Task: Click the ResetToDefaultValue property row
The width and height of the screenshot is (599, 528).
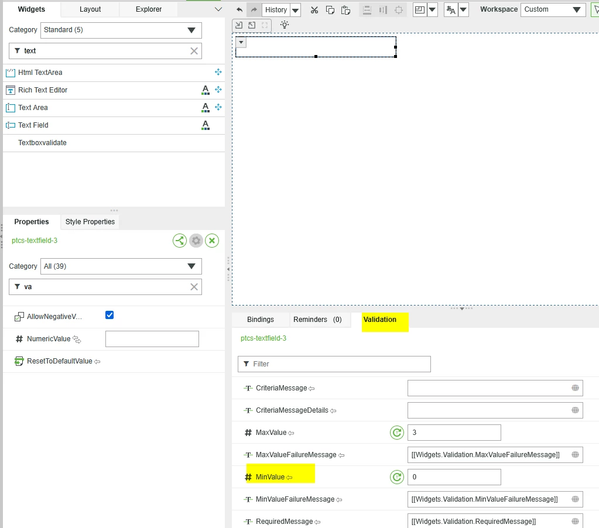Action: 114,361
